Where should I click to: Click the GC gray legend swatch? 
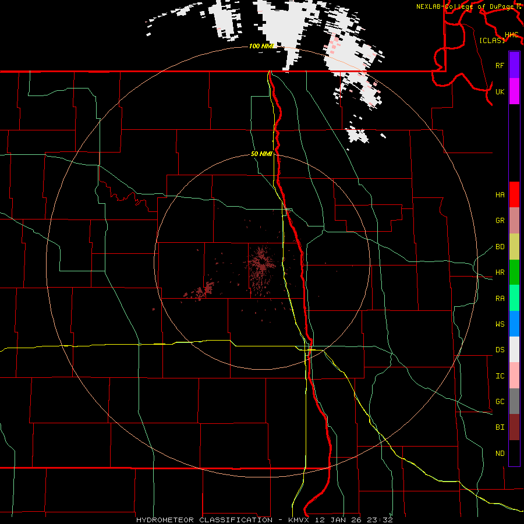click(514, 401)
